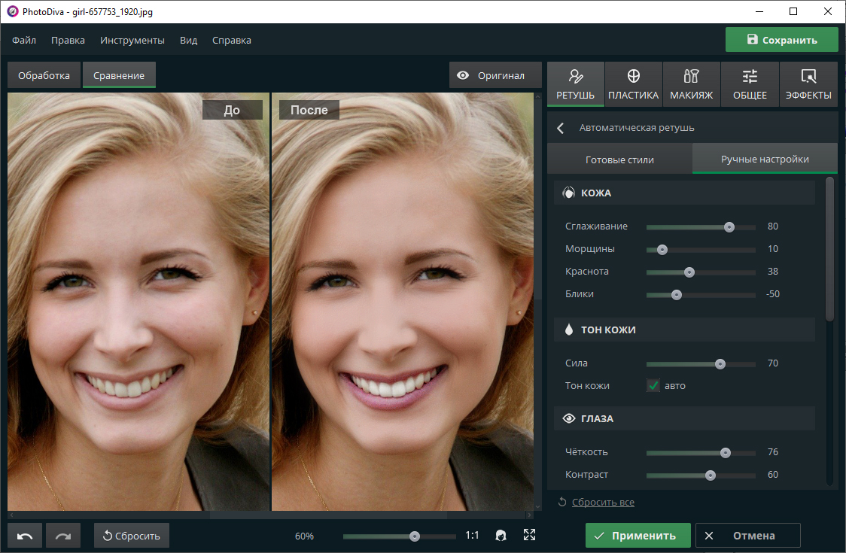The image size is (846, 553).
Task: Click the Контраст value 60
Action: (773, 474)
